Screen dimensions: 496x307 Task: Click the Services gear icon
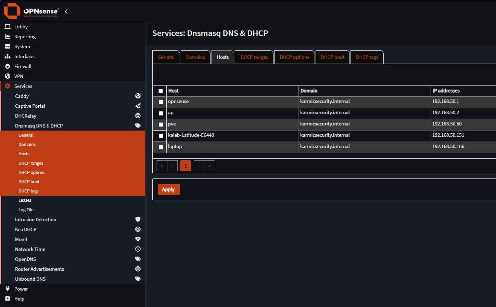click(8, 86)
